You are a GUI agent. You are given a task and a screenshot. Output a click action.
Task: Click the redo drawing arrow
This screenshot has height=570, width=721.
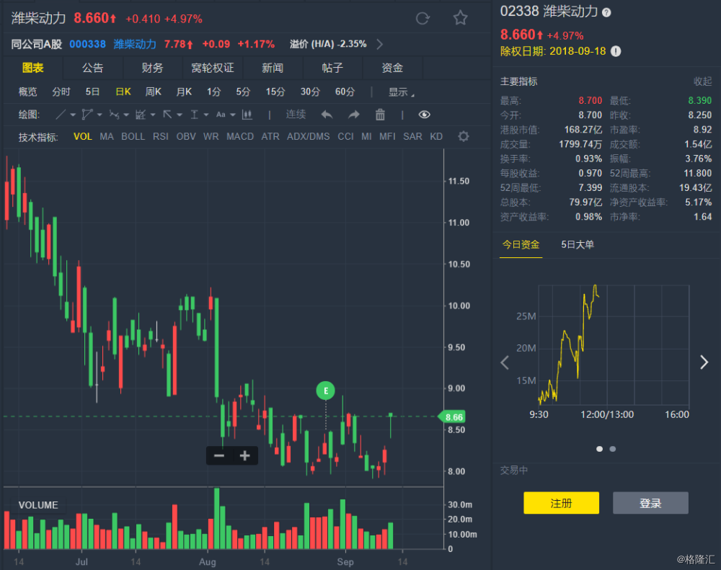pyautogui.click(x=352, y=114)
